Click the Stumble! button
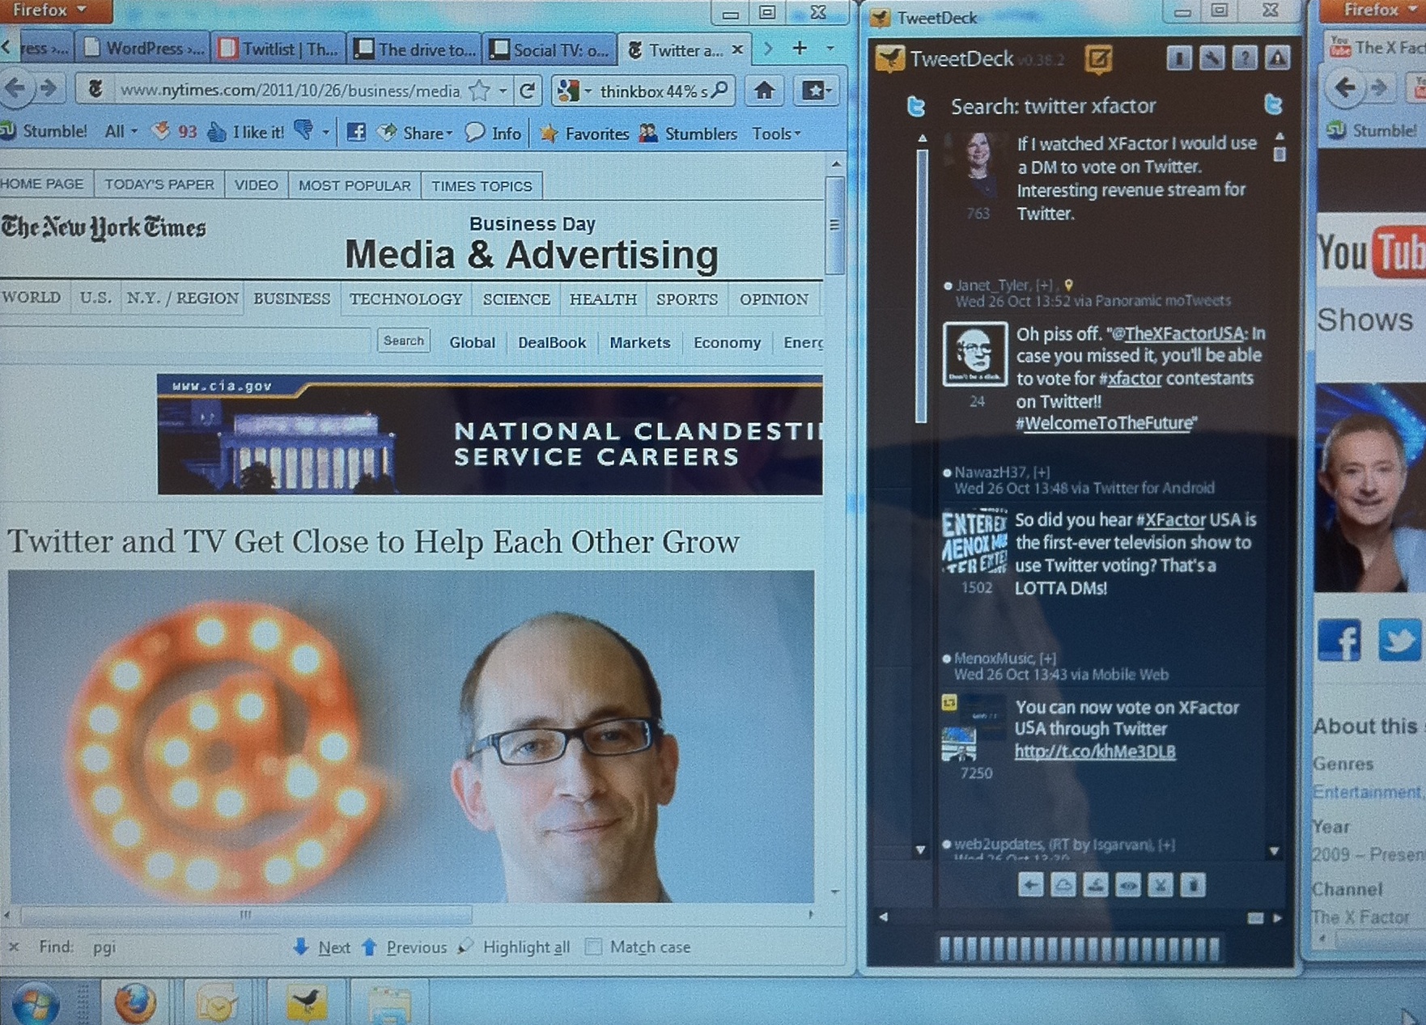Screen dimensions: 1426x1025 tap(44, 130)
